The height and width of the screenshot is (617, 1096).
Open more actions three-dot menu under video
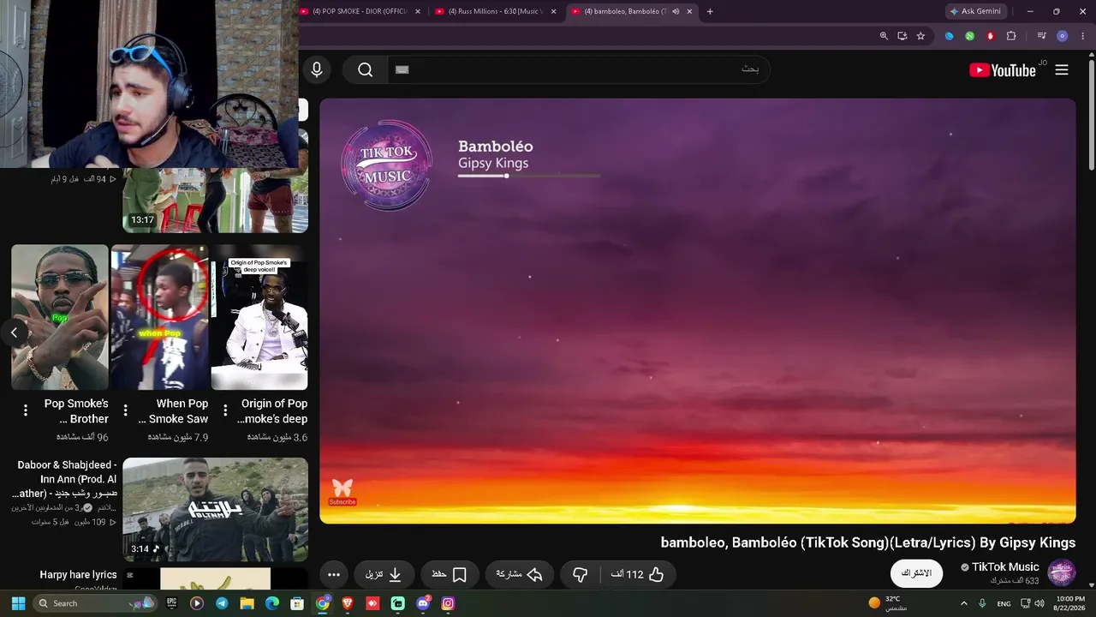(x=334, y=574)
